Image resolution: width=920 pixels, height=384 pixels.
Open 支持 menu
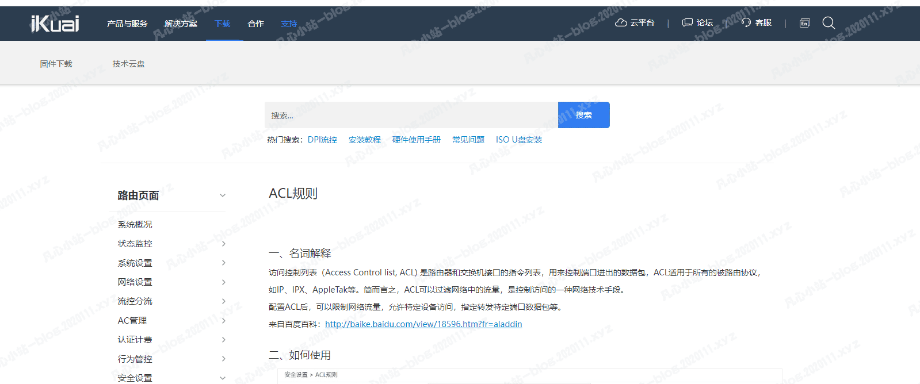pyautogui.click(x=289, y=24)
